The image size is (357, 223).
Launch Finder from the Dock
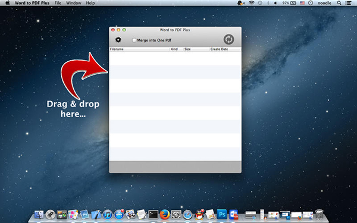point(39,214)
